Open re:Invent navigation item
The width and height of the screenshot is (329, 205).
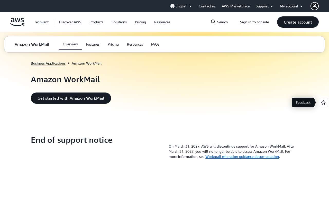pos(42,22)
